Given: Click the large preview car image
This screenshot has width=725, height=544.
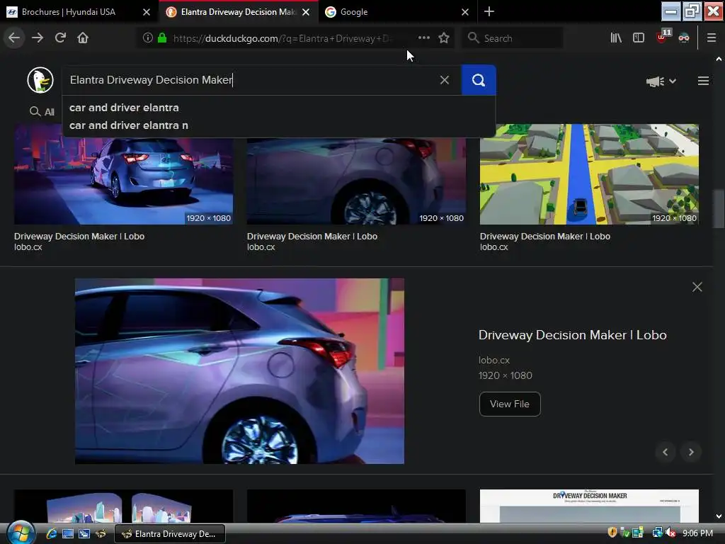Looking at the screenshot, I should (x=239, y=371).
